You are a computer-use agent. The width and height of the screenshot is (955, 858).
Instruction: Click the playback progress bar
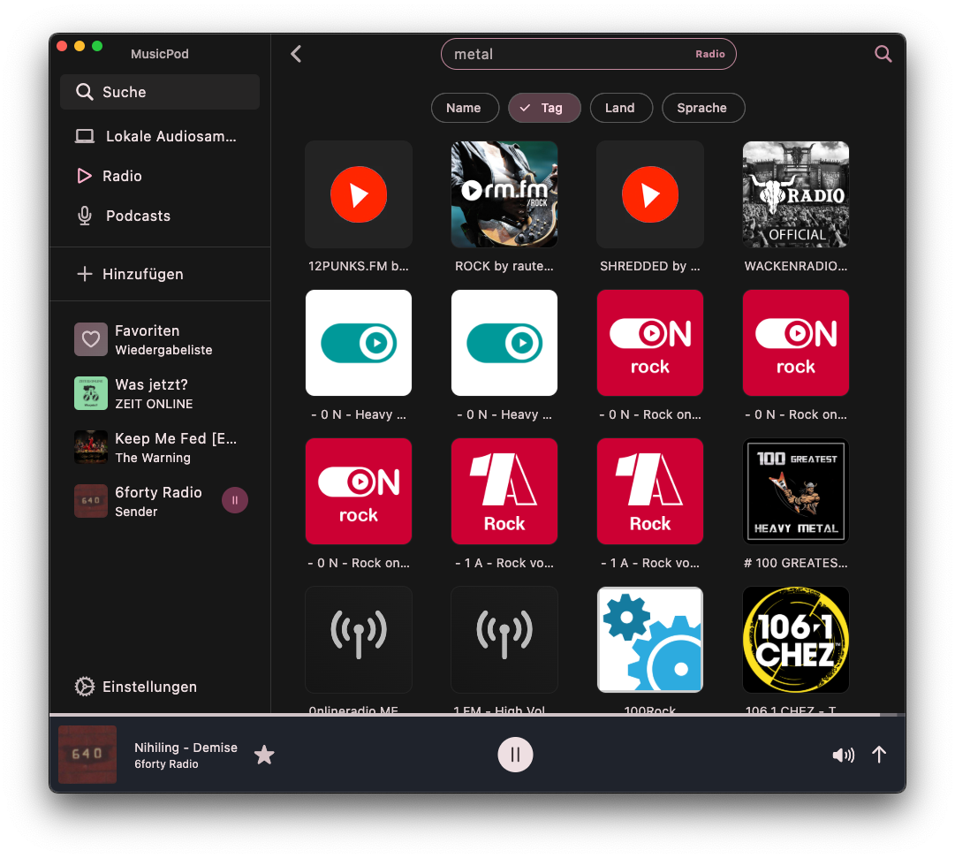pos(477,714)
